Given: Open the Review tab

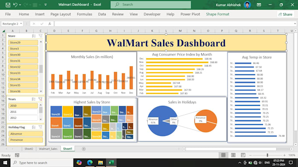Looking at the screenshot, I should [x=117, y=14].
